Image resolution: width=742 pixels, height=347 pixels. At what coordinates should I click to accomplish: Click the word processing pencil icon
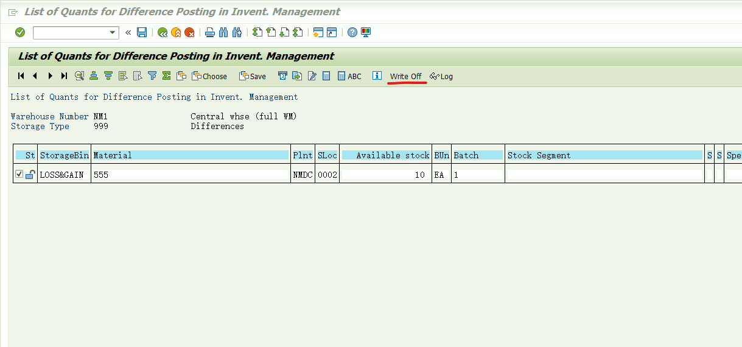312,76
